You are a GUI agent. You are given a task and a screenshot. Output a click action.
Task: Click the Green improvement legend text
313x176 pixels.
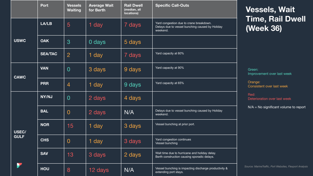coord(270,72)
